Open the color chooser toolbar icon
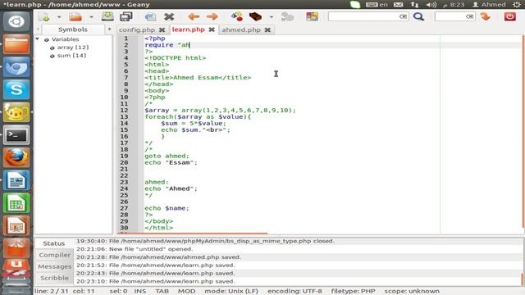Viewport: 525px width, 295px height. 312,16
